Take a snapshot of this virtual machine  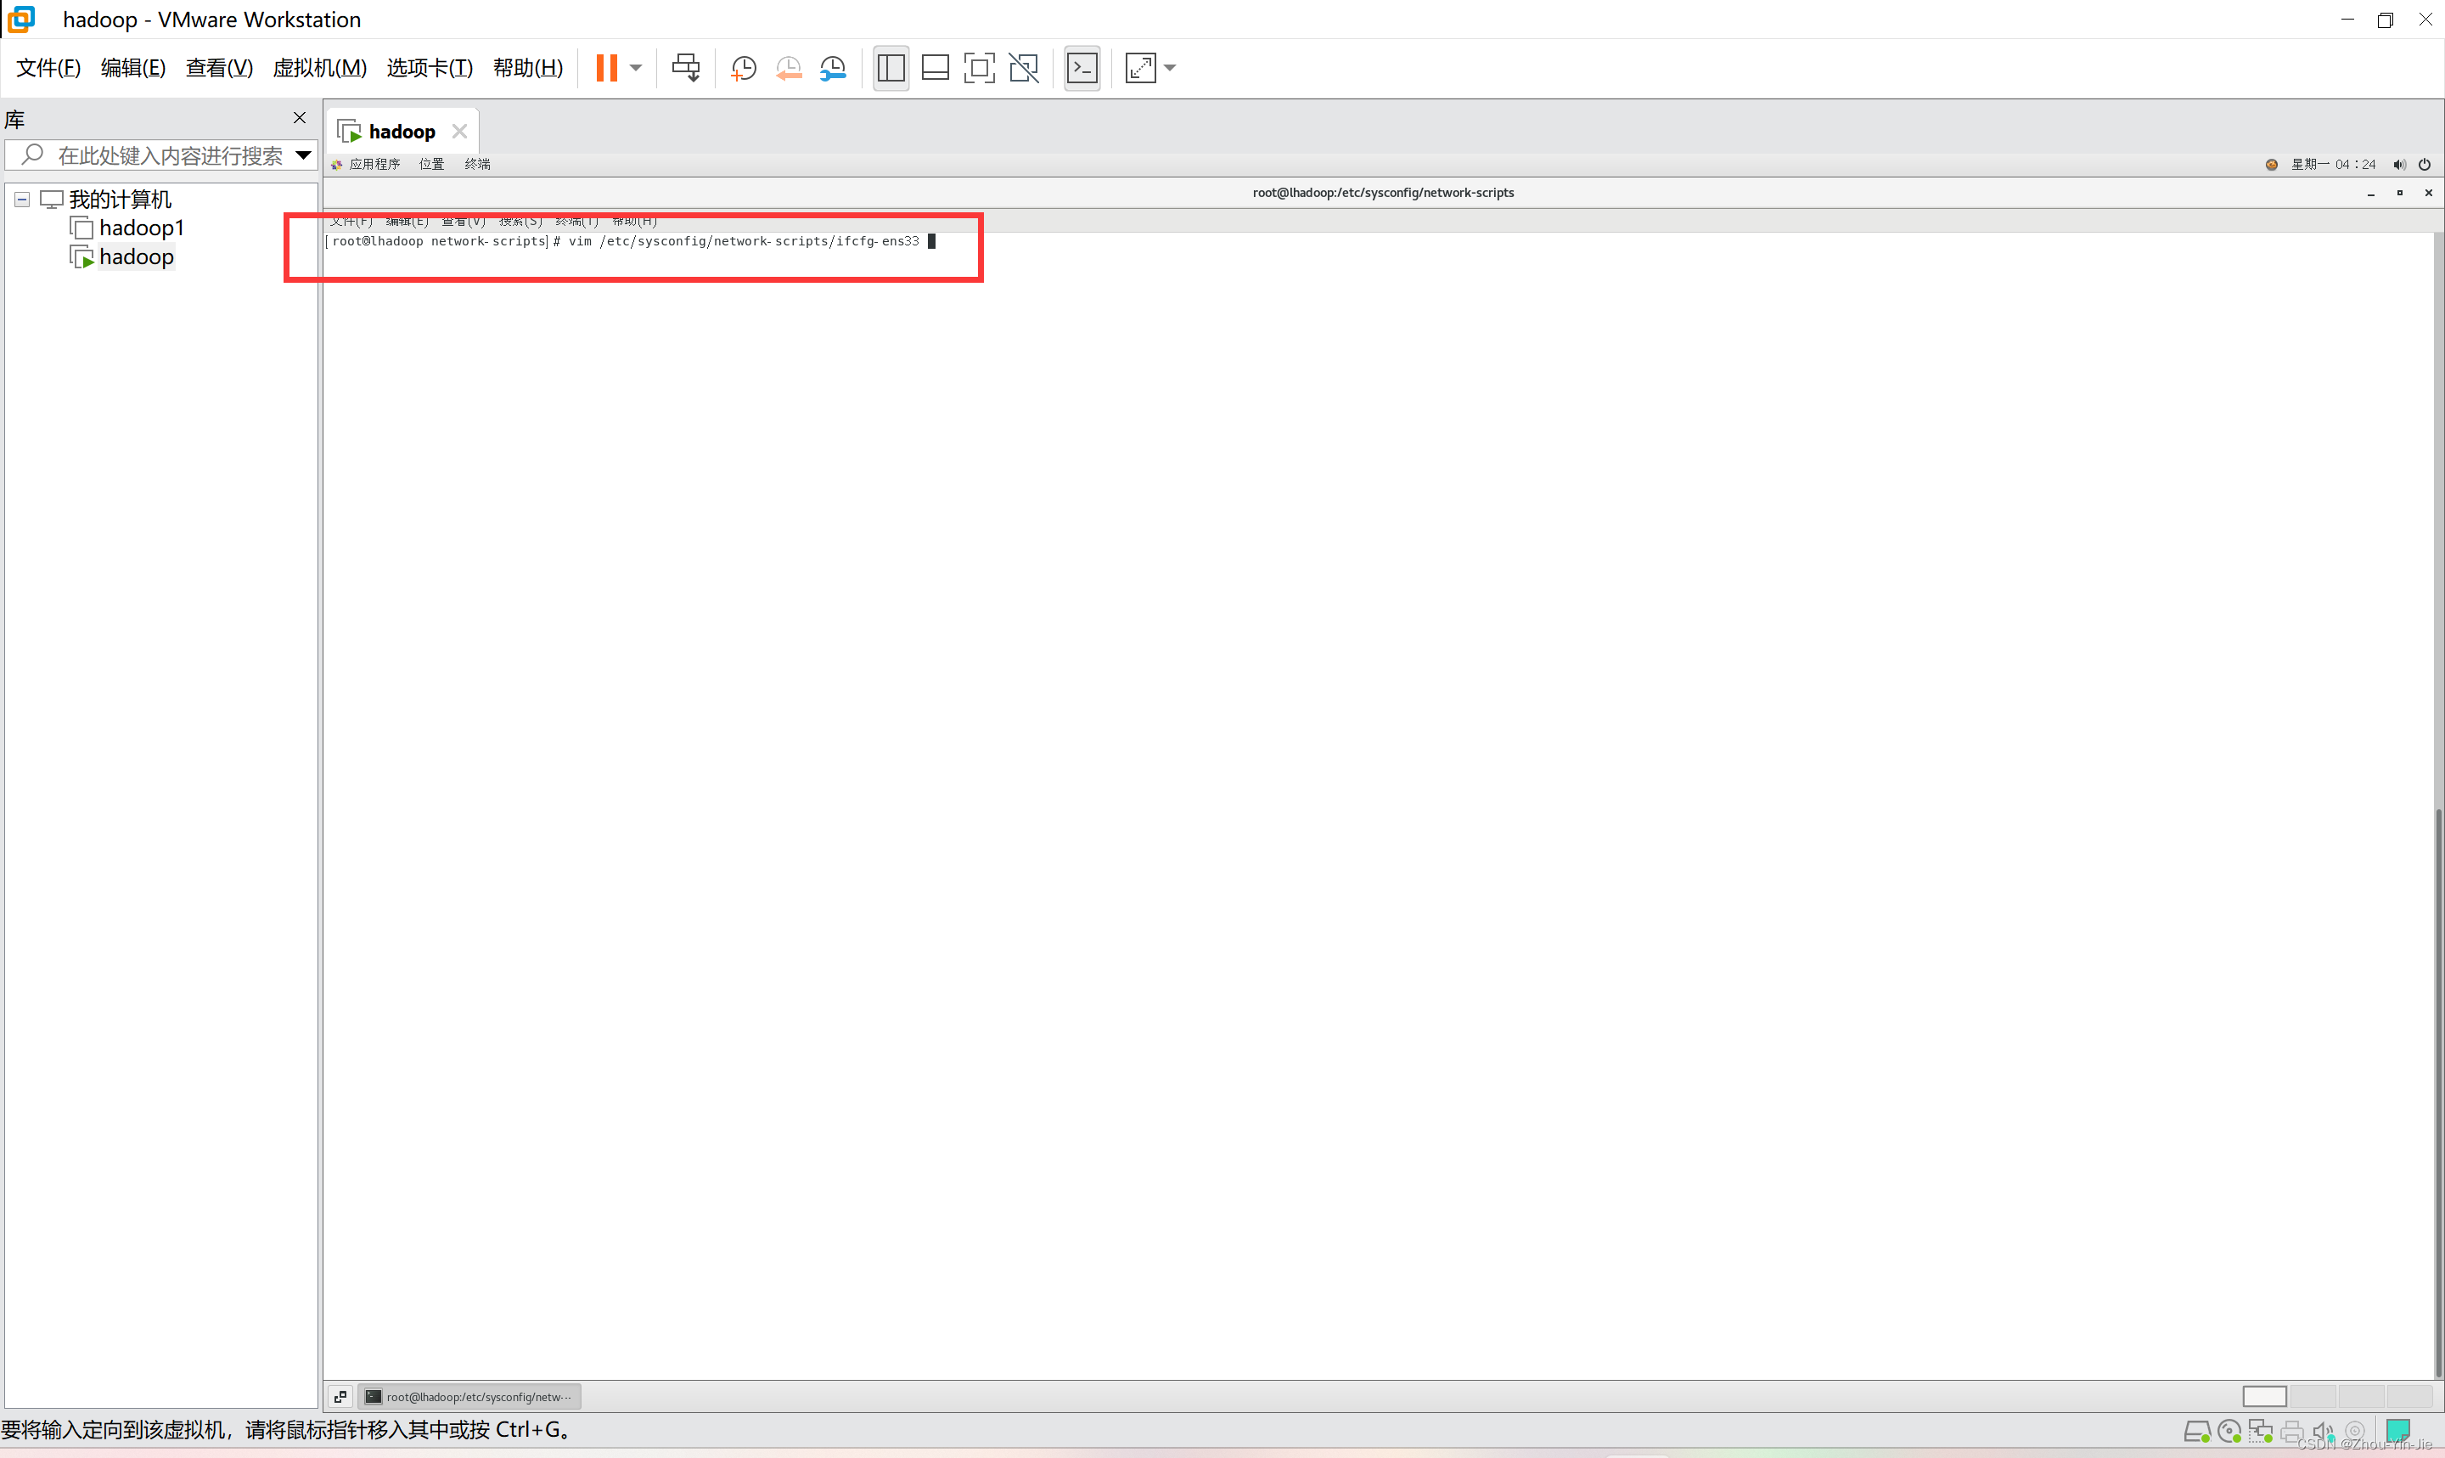(x=744, y=68)
